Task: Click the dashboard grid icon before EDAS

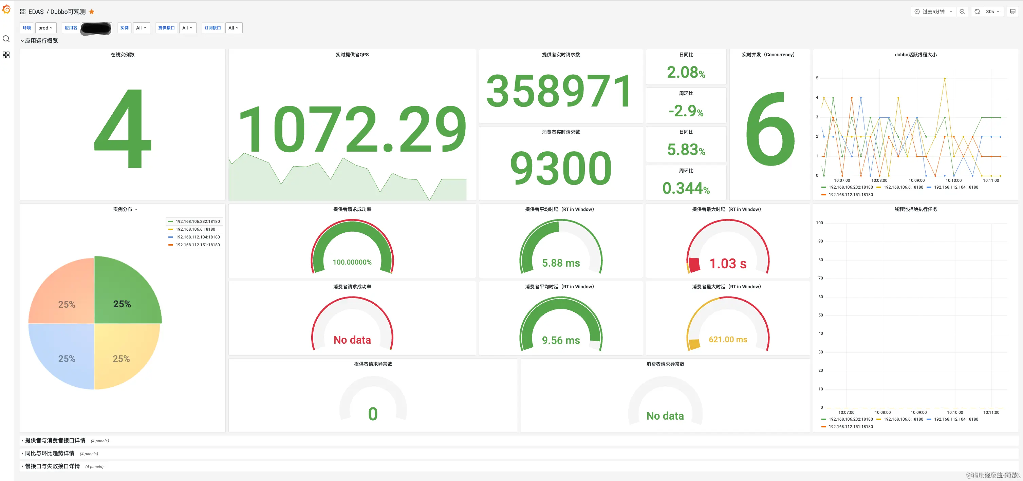Action: [x=23, y=12]
